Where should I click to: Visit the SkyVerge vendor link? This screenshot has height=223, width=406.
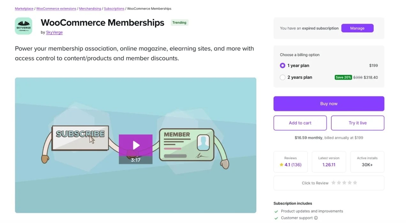tap(54, 32)
